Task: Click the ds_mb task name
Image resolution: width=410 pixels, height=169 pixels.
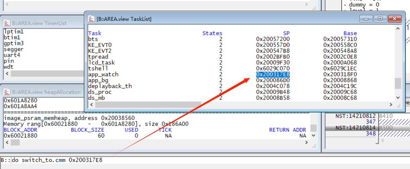Action: tap(96, 98)
